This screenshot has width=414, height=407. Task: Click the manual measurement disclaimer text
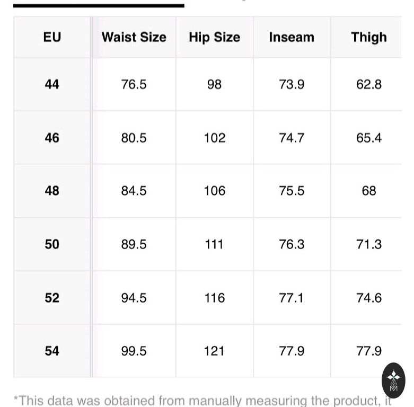[201, 400]
